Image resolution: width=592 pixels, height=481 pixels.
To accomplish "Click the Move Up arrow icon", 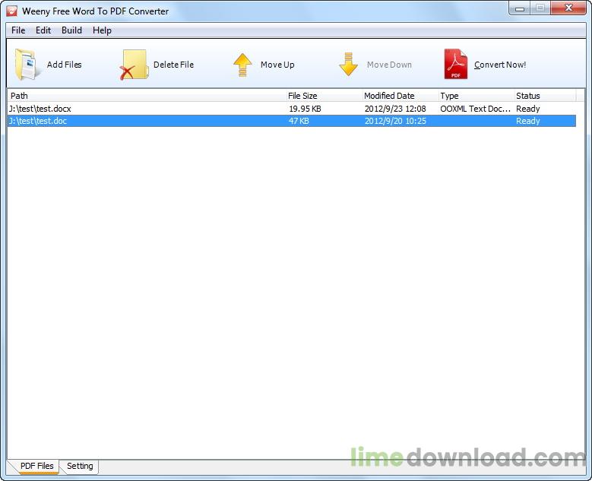I will [x=242, y=65].
